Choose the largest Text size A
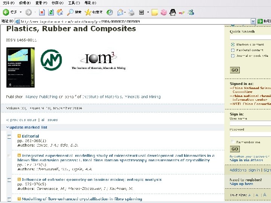This screenshot has height=203, width=271. [265, 195]
